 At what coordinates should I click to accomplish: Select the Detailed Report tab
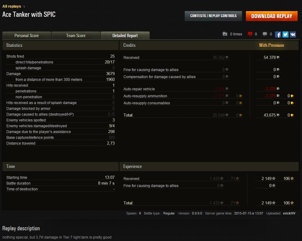(x=125, y=36)
